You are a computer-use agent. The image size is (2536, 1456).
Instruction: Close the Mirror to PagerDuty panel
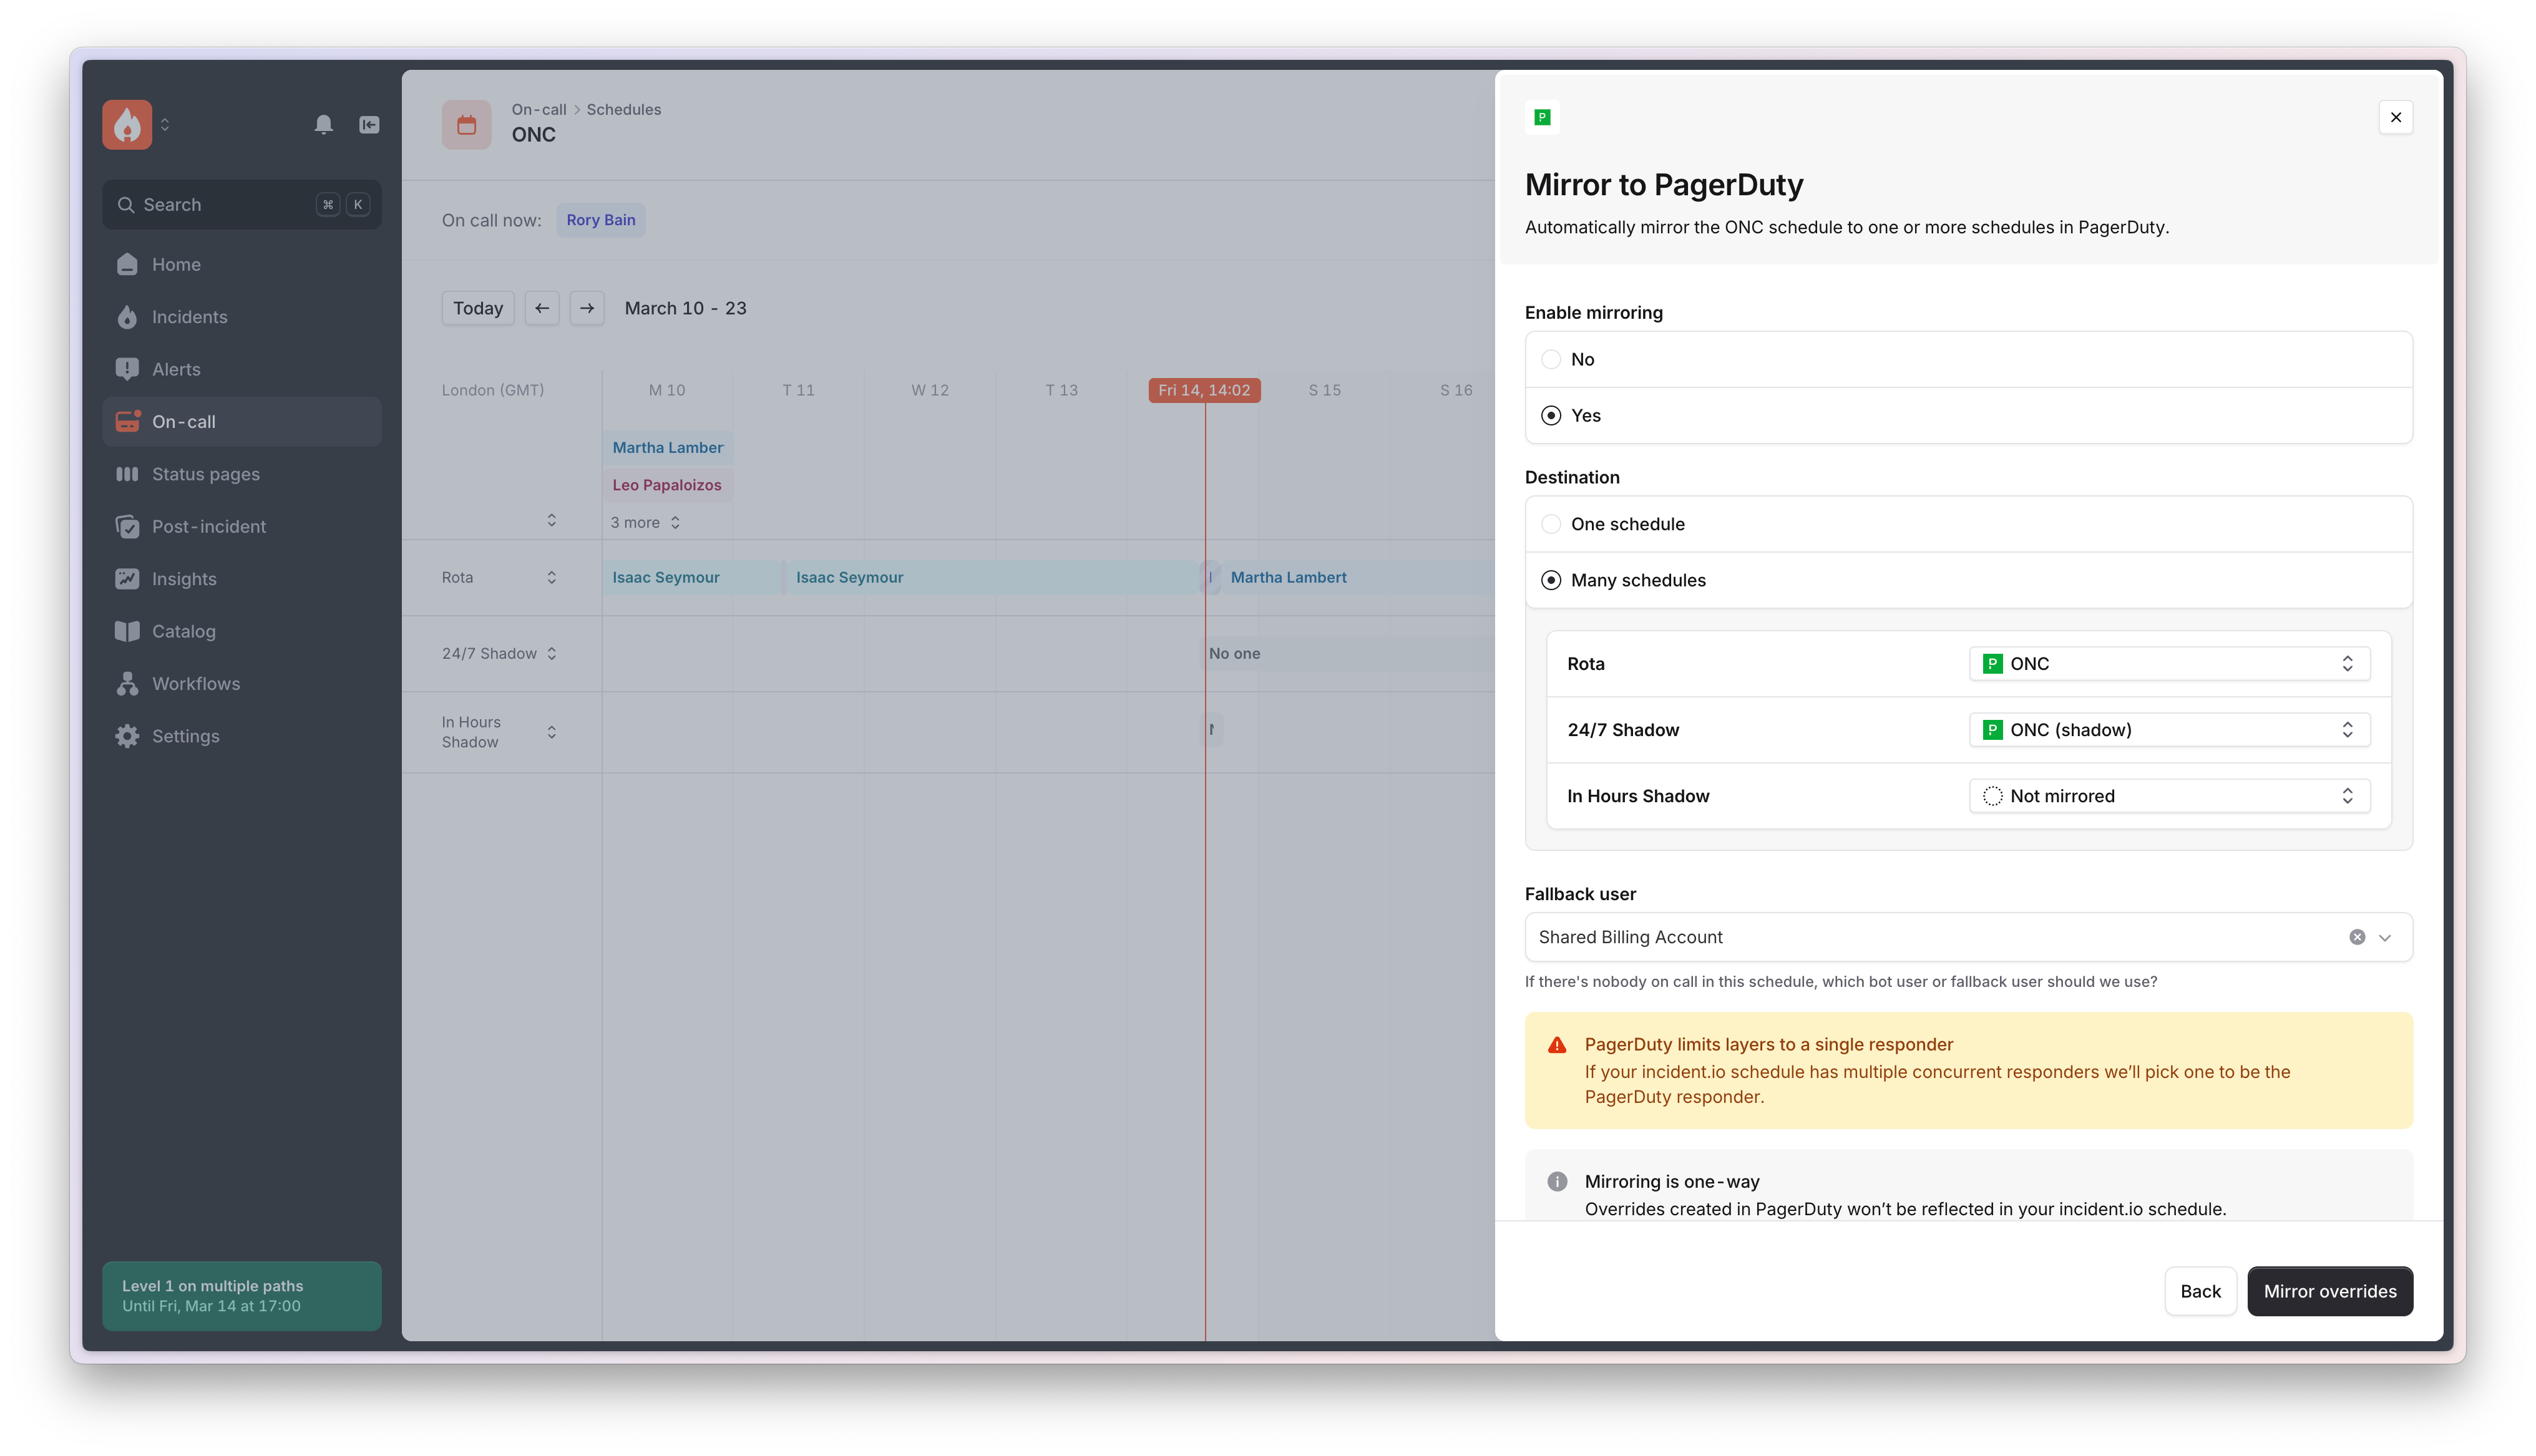2395,117
